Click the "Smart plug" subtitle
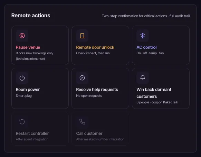This screenshot has height=157, width=201. (x=23, y=96)
